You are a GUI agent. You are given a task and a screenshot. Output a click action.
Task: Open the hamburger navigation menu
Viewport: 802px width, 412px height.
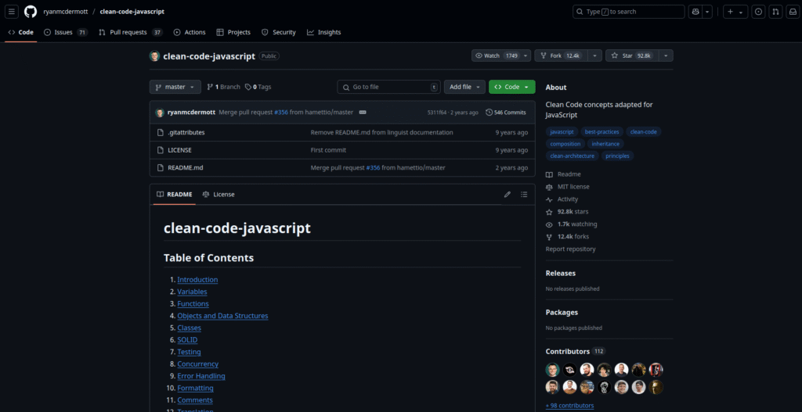click(13, 11)
